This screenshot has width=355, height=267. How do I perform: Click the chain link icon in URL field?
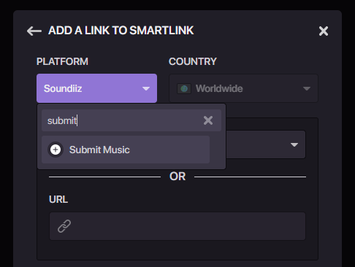click(64, 226)
